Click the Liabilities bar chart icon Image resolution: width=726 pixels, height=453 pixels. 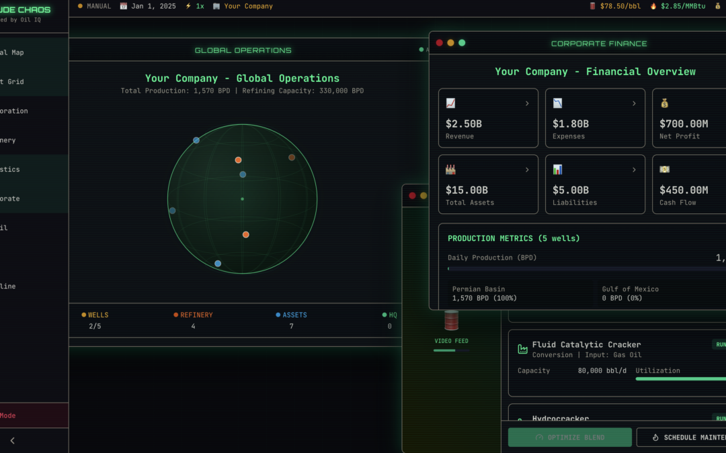tap(557, 170)
